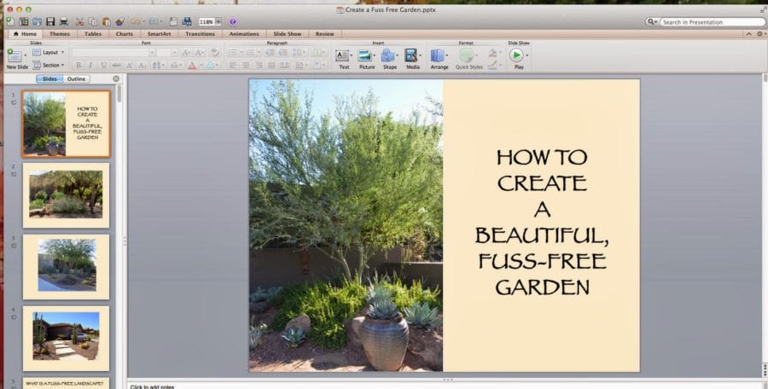The image size is (768, 389).
Task: Click the Cut scissors icon
Action: pos(79,21)
